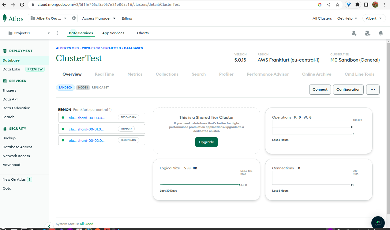This screenshot has width=390, height=230.
Task: Click the share page icon
Action: coord(328,5)
